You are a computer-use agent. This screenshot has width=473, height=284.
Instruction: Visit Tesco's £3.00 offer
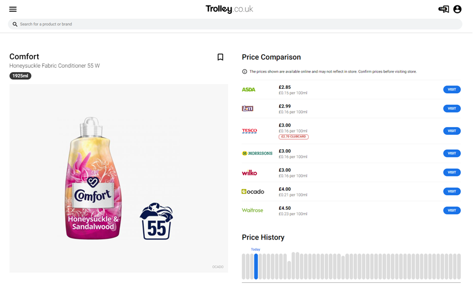[451, 131]
